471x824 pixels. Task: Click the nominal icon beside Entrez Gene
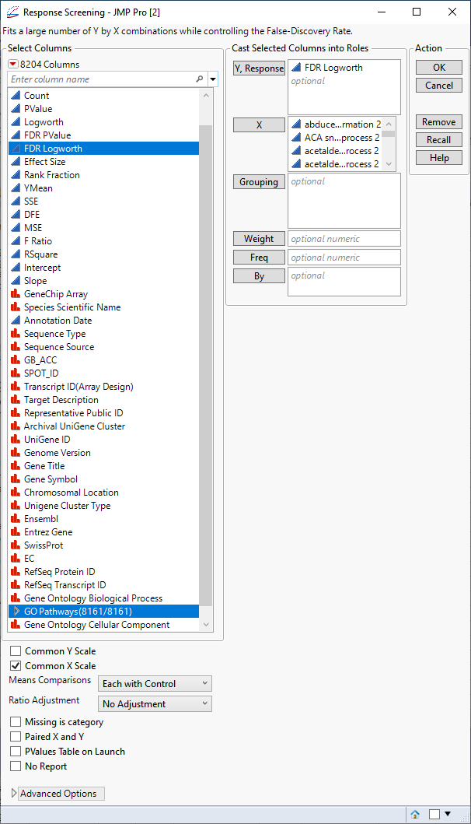16,532
